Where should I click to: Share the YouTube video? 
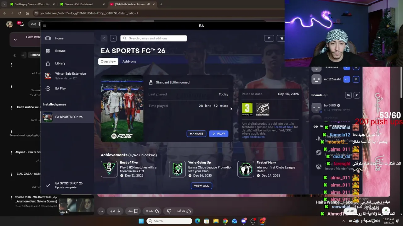[153, 211]
